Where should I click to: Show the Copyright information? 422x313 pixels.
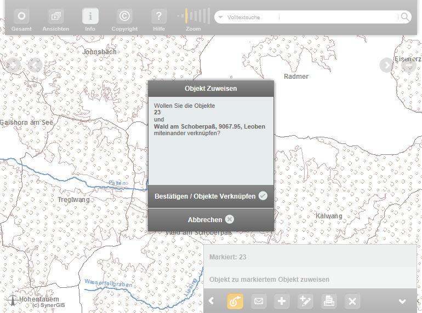(x=124, y=16)
